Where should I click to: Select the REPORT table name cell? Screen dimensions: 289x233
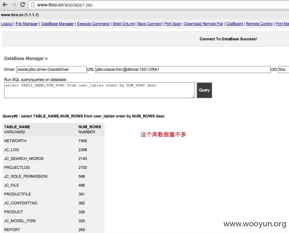(12, 230)
